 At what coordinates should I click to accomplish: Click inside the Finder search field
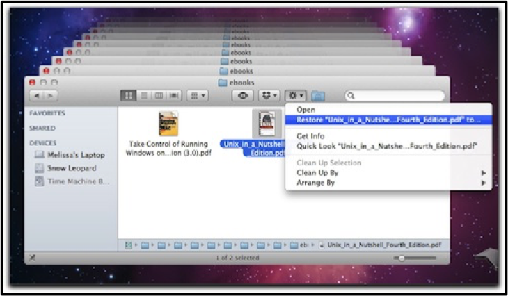pos(395,96)
